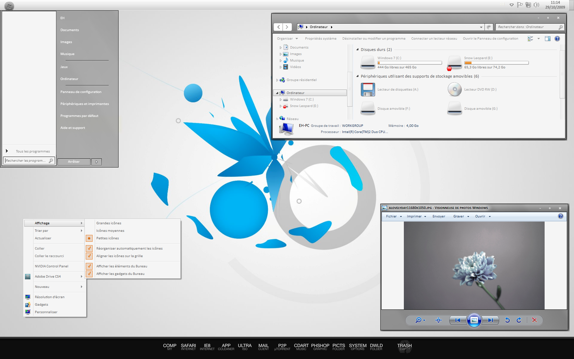Expand Groupe résidentiel tree node

[x=277, y=80]
